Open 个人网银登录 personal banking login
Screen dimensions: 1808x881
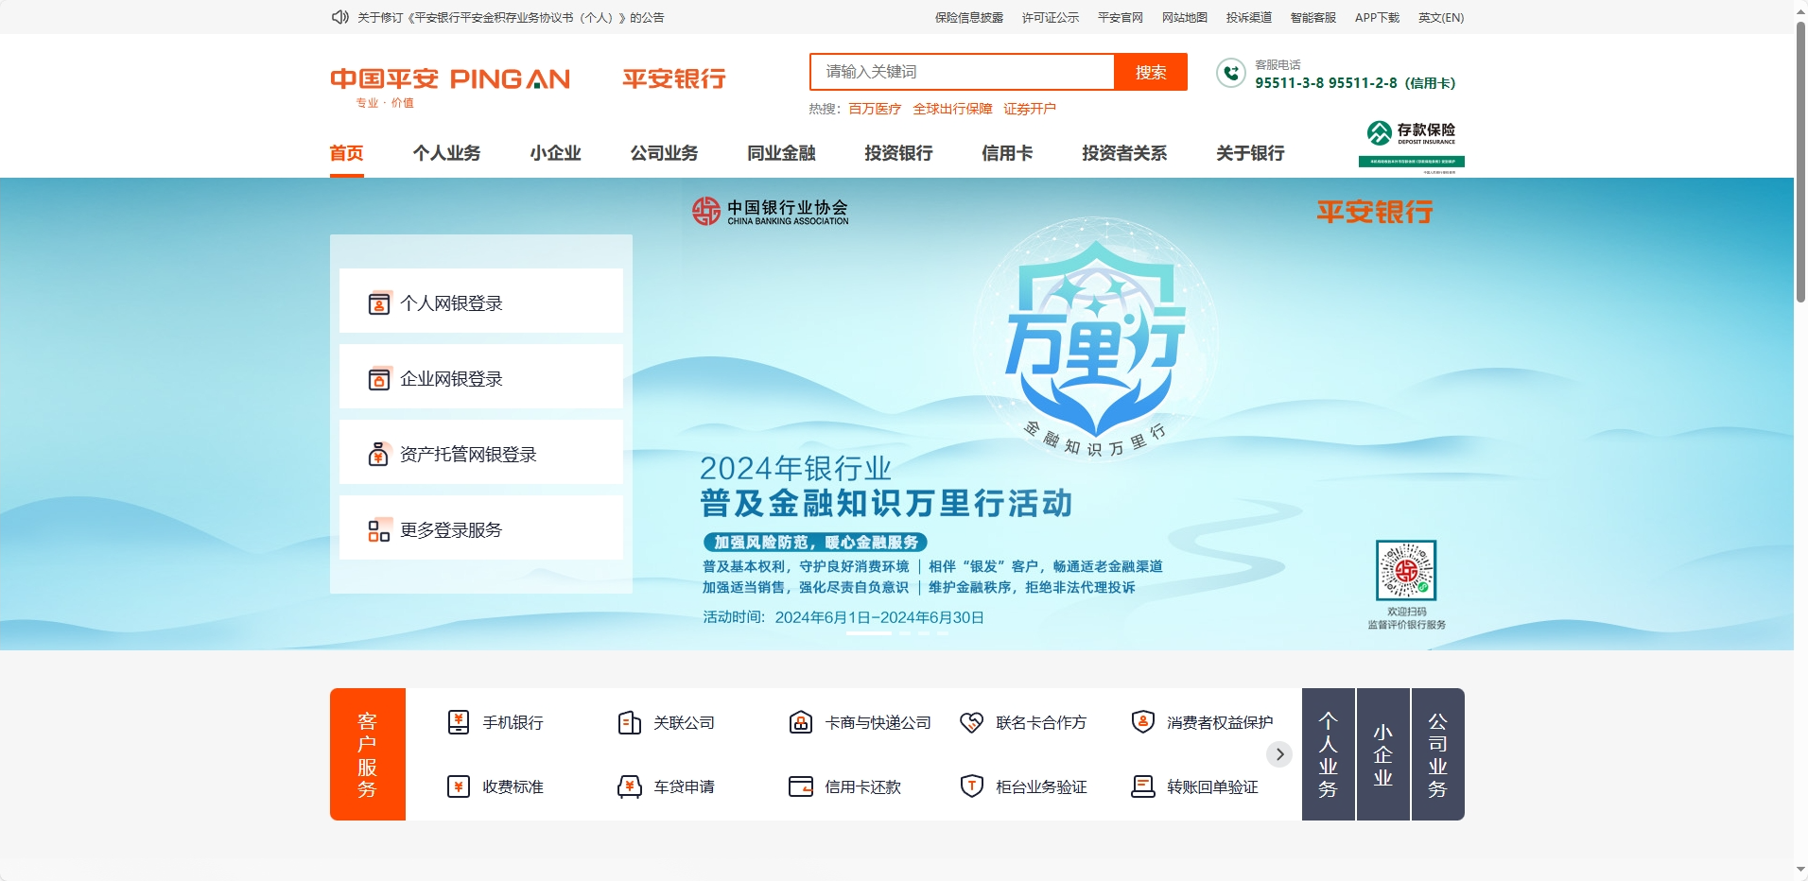click(x=480, y=302)
